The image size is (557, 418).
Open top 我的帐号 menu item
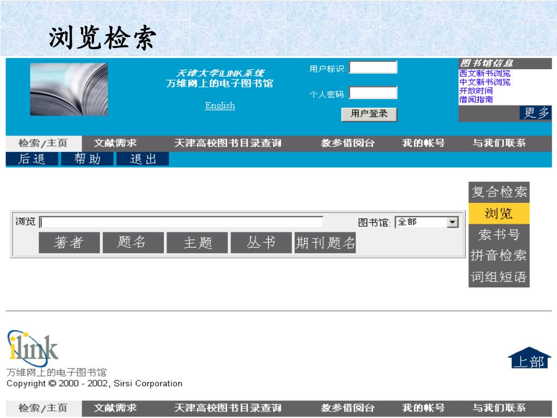pyautogui.click(x=423, y=143)
